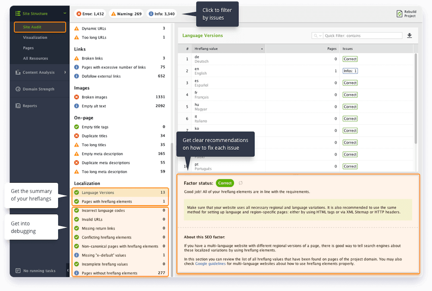
Task: Click the Quick Filter input field
Action: pos(363,36)
